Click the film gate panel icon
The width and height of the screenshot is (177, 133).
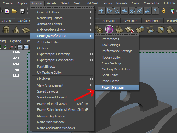[26, 47]
